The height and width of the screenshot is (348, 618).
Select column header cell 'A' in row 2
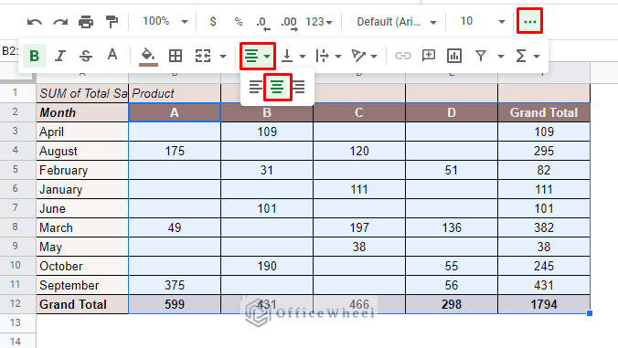pyautogui.click(x=175, y=112)
